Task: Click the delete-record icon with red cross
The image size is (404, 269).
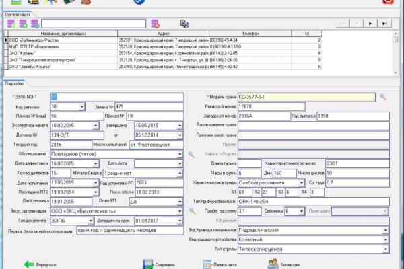Action: [155, 24]
